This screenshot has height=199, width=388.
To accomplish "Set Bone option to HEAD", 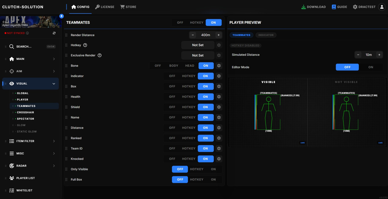I will pos(190,66).
